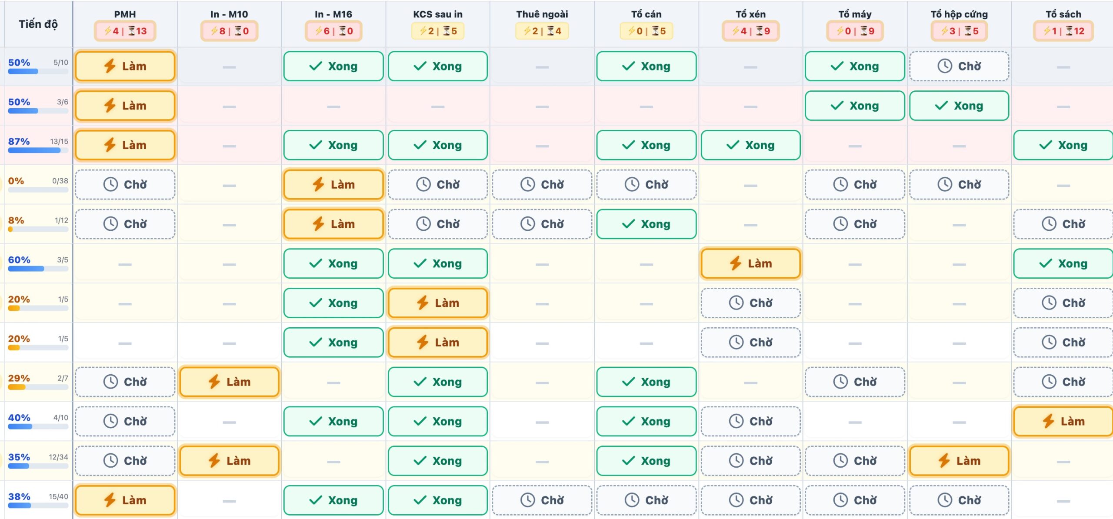Screen dimensions: 1113x519
Task: Click lightning icon in the KCS sau in header badge
Action: click(423, 31)
